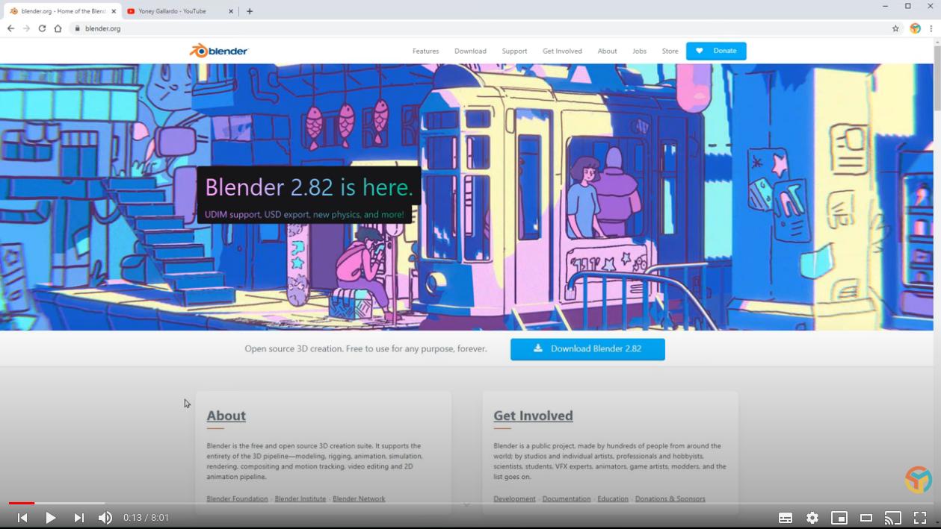This screenshot has width=941, height=529.
Task: Click the video player's previous button
Action: click(22, 518)
